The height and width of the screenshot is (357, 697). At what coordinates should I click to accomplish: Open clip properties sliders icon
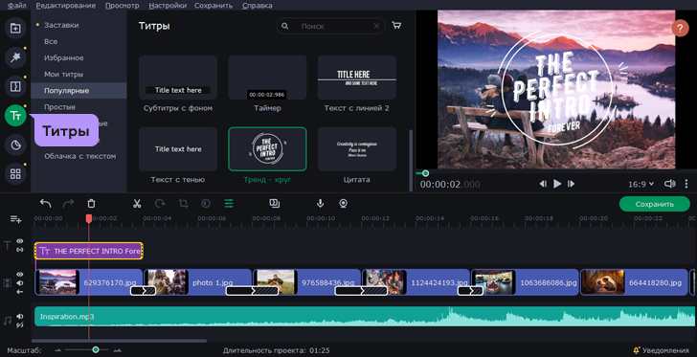click(x=229, y=204)
